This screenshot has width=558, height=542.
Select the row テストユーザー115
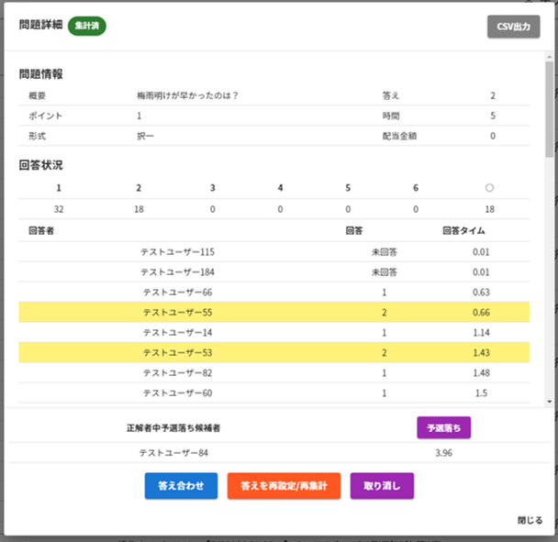[274, 252]
